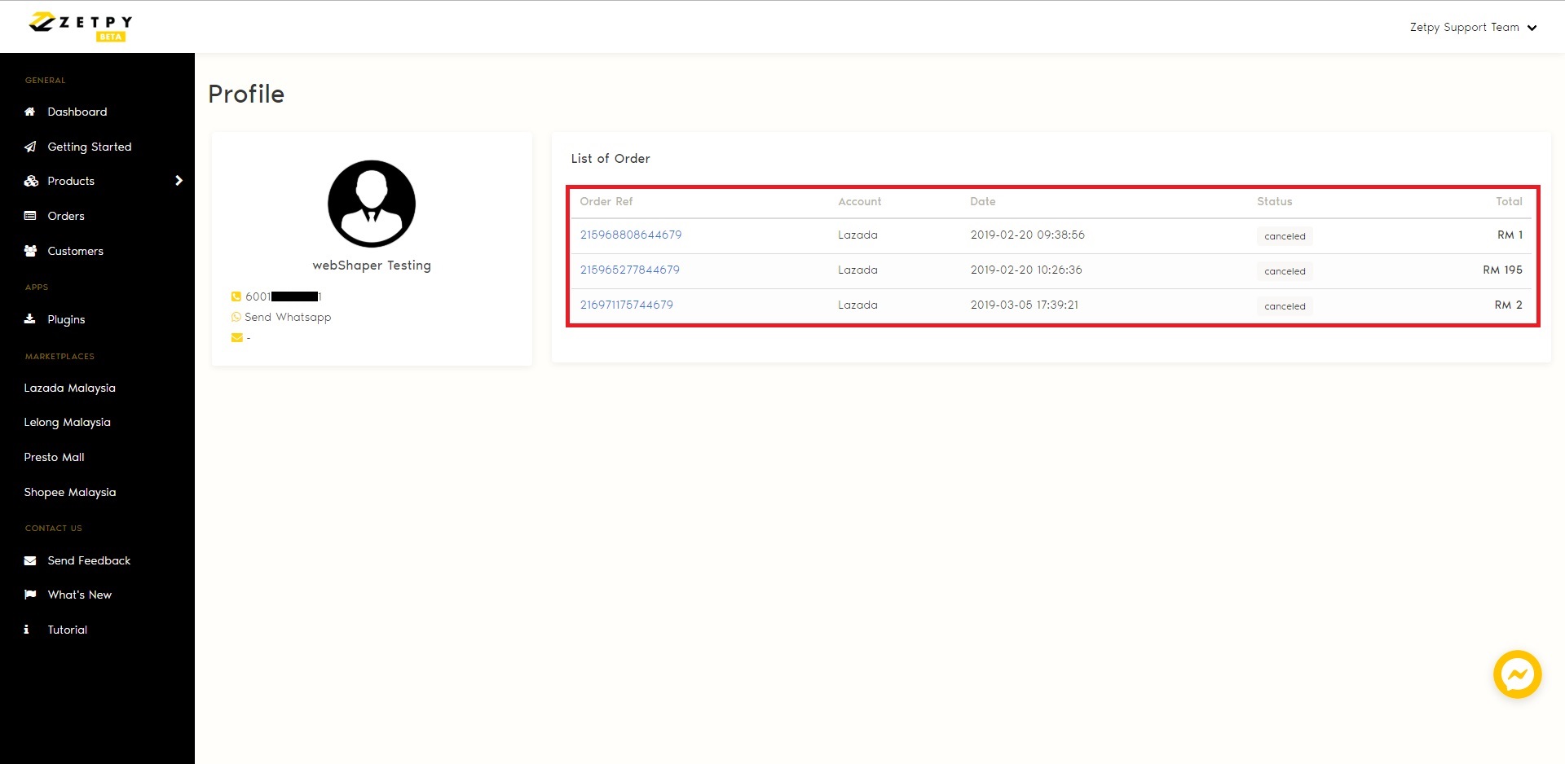Image resolution: width=1565 pixels, height=764 pixels.
Task: Click the What's New flag icon
Action: coord(30,595)
